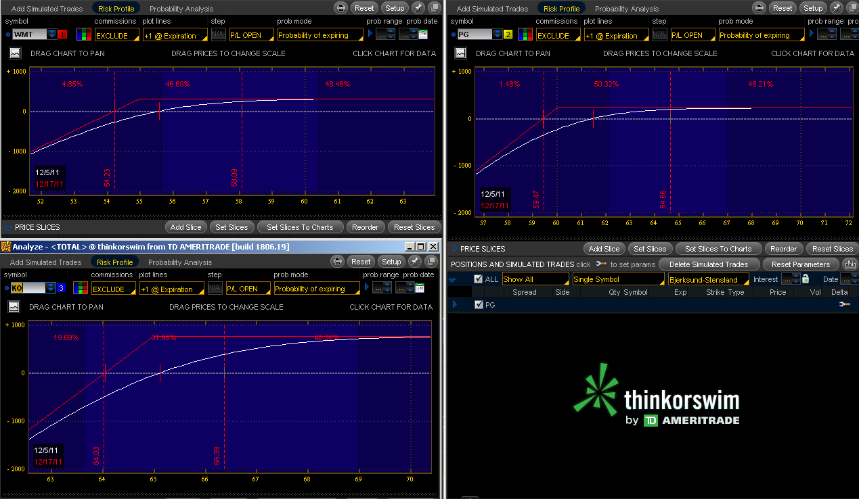Click Add Slice in WMT panel
Image resolution: width=859 pixels, height=499 pixels.
coord(186,227)
